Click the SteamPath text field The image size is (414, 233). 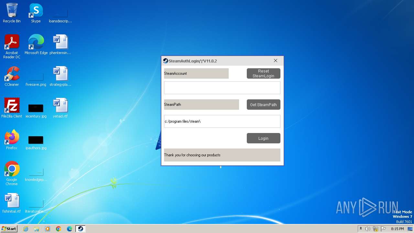(222, 121)
